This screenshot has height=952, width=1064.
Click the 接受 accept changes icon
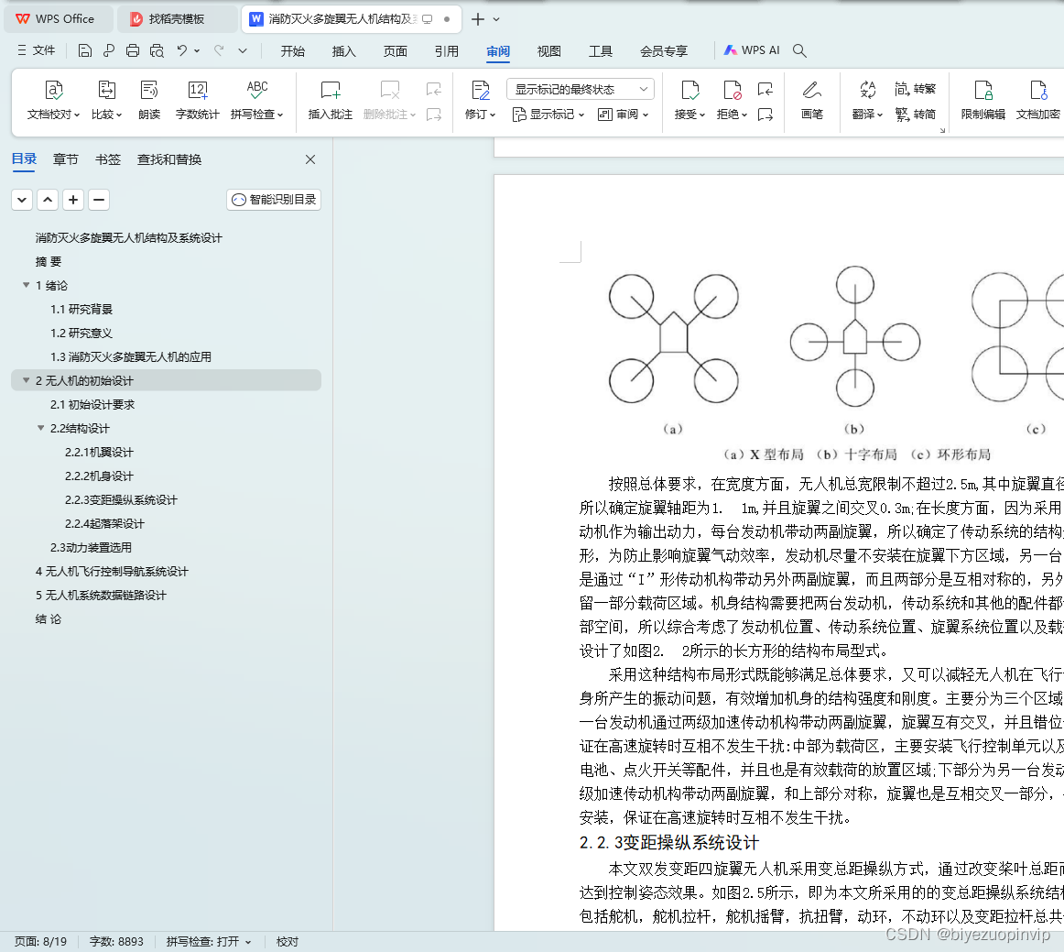[x=689, y=90]
